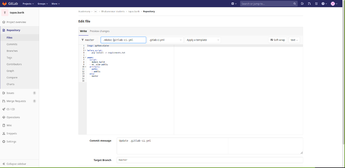Click the Target Branch input field
Viewport: 345px width, 168px height.
210,160
